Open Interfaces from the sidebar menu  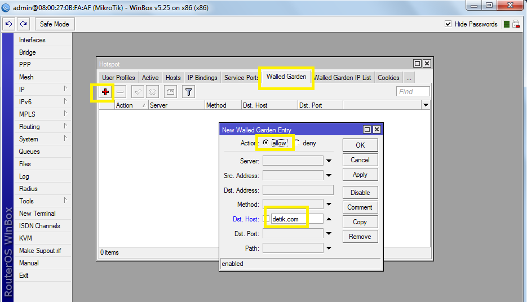43,40
